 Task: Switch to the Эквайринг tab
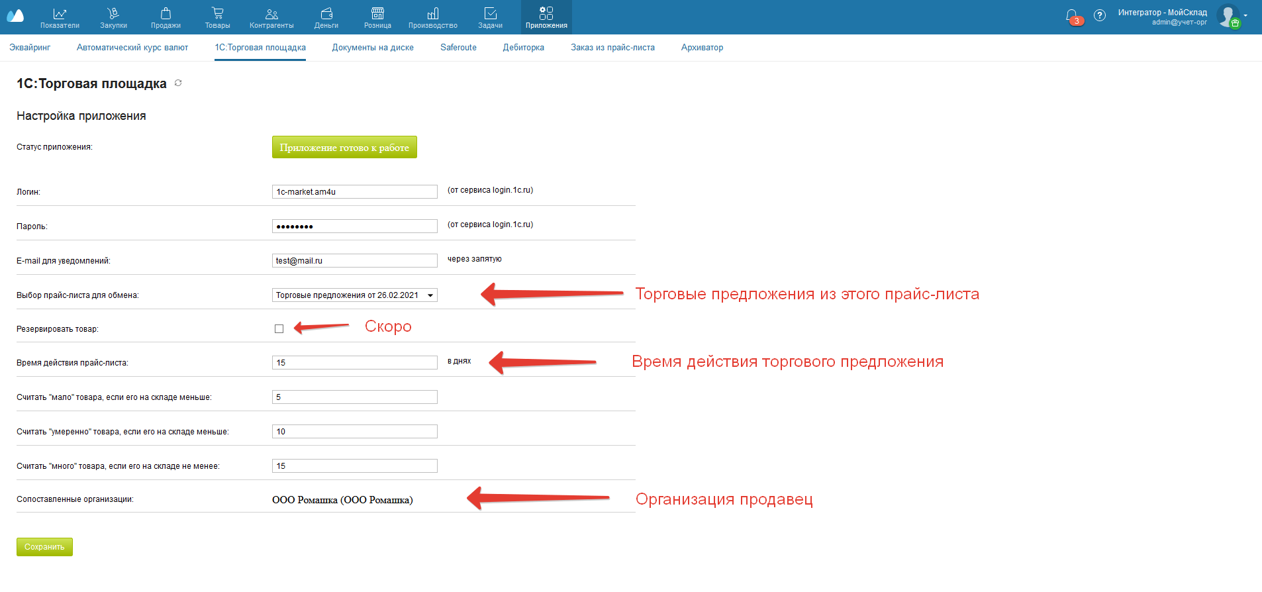pos(30,48)
